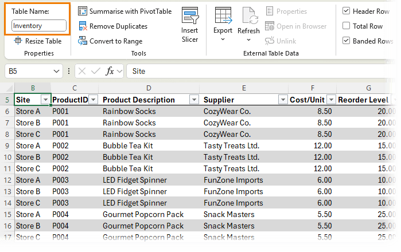Click the Remove Duplicates icon
Viewport: 401px width, 252px height.
click(x=83, y=26)
